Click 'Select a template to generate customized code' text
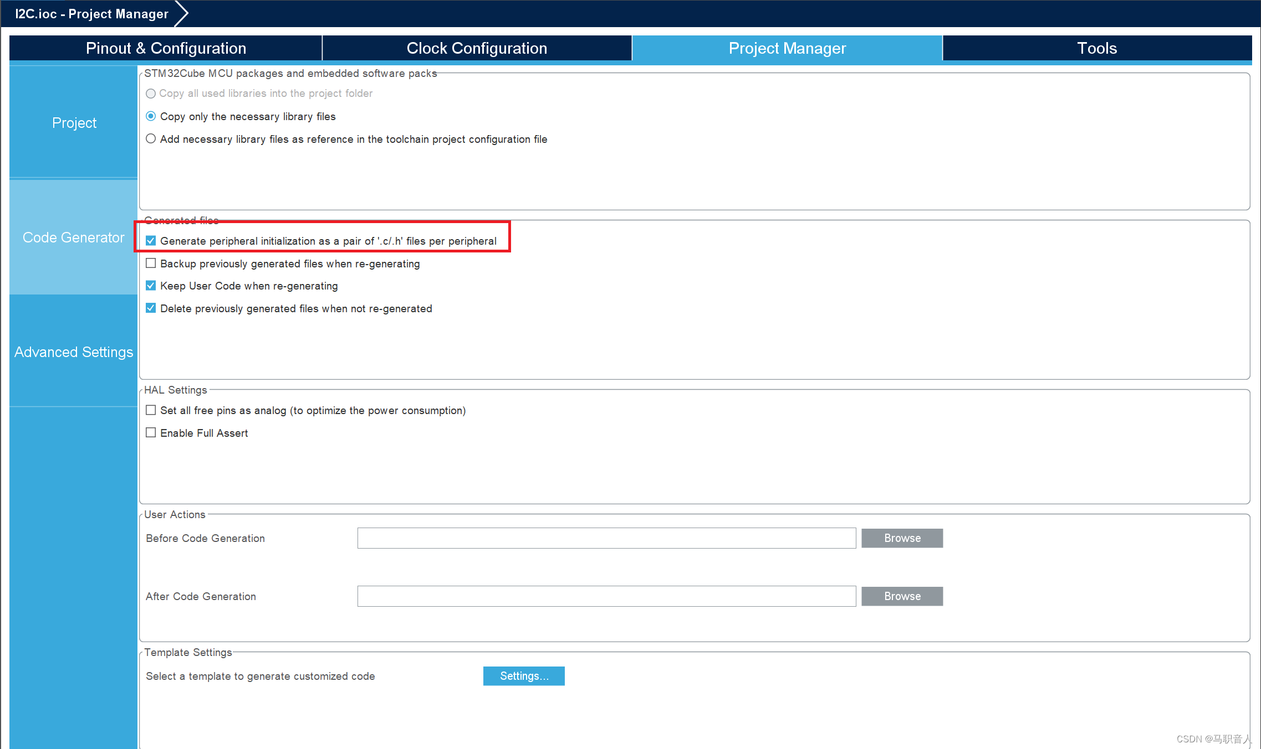The height and width of the screenshot is (749, 1261). coord(261,676)
